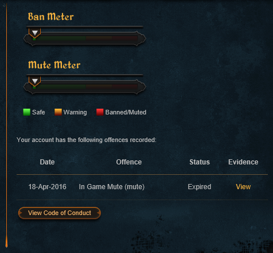
Task: Click the Offence column header
Action: click(129, 162)
